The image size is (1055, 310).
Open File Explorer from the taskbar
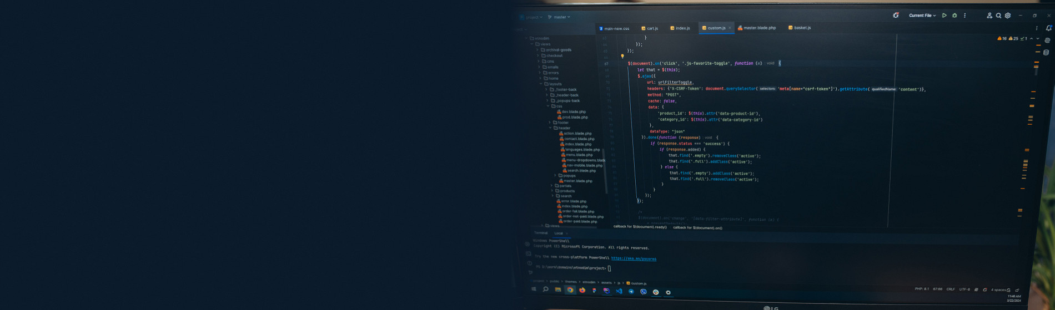pos(557,289)
